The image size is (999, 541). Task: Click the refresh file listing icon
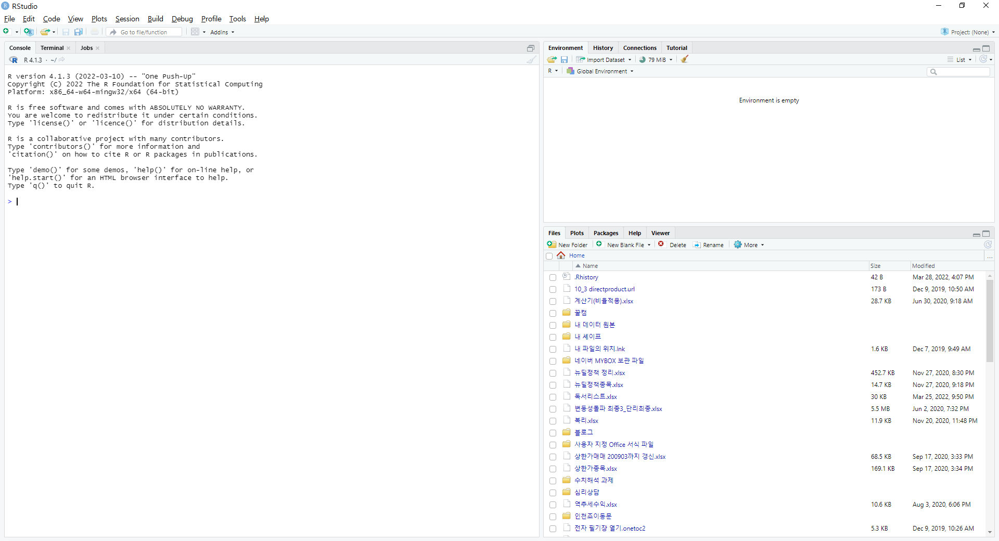pos(988,244)
